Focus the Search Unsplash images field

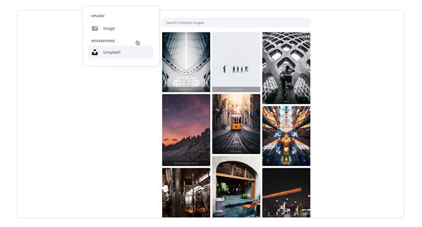click(x=236, y=22)
